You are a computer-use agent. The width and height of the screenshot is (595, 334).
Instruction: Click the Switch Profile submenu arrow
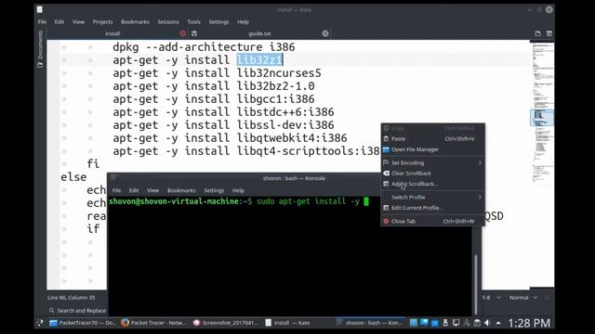[x=480, y=198]
